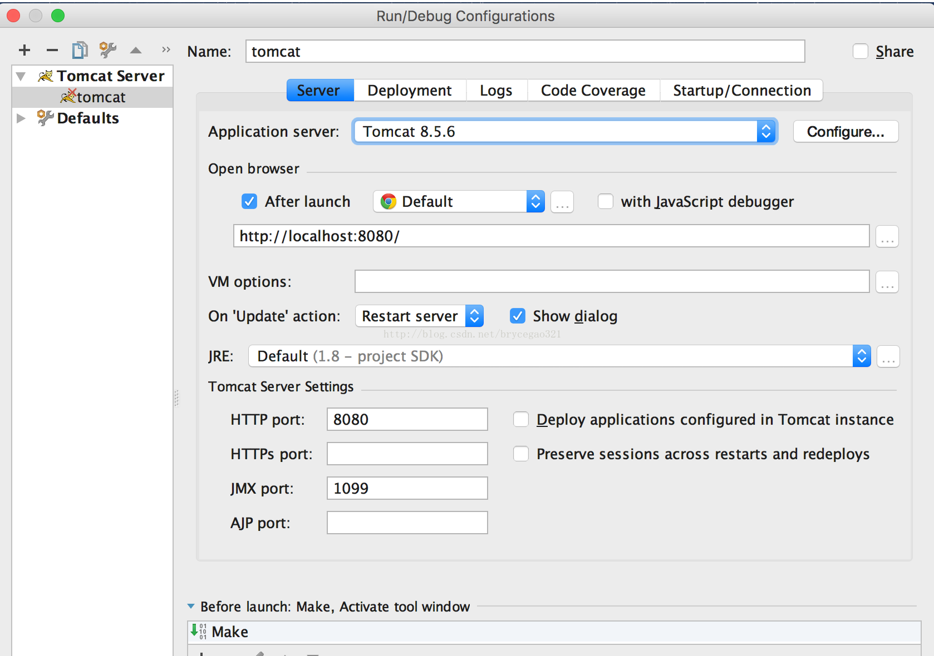The image size is (934, 656).
Task: Click the Configure... button
Action: [845, 132]
